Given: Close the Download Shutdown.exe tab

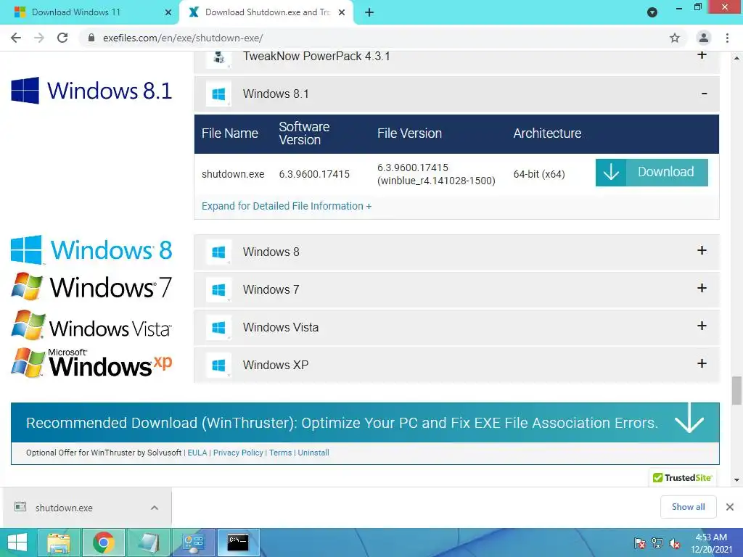Looking at the screenshot, I should click(x=342, y=13).
